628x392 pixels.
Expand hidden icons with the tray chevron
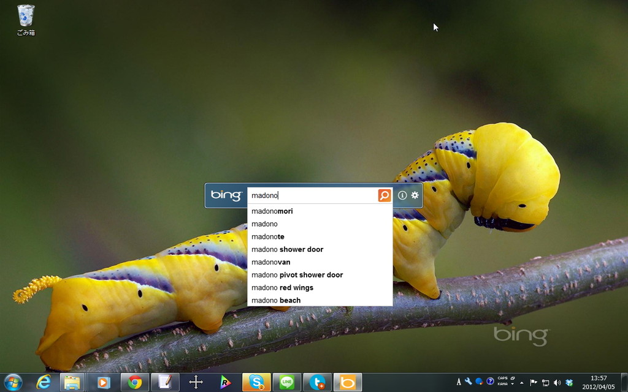[x=522, y=382]
